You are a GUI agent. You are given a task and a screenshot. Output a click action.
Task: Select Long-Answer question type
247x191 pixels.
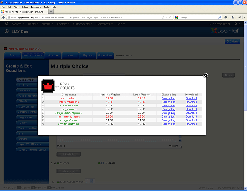27,117
